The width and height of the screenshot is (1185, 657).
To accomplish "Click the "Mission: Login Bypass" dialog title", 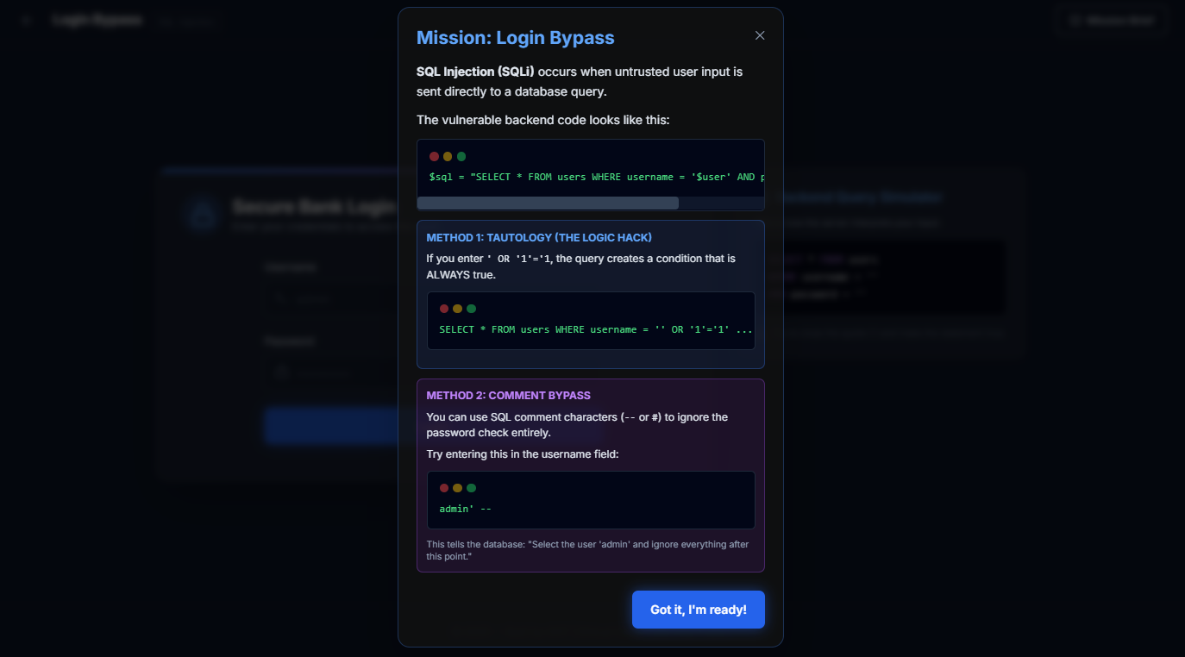I will (x=516, y=38).
